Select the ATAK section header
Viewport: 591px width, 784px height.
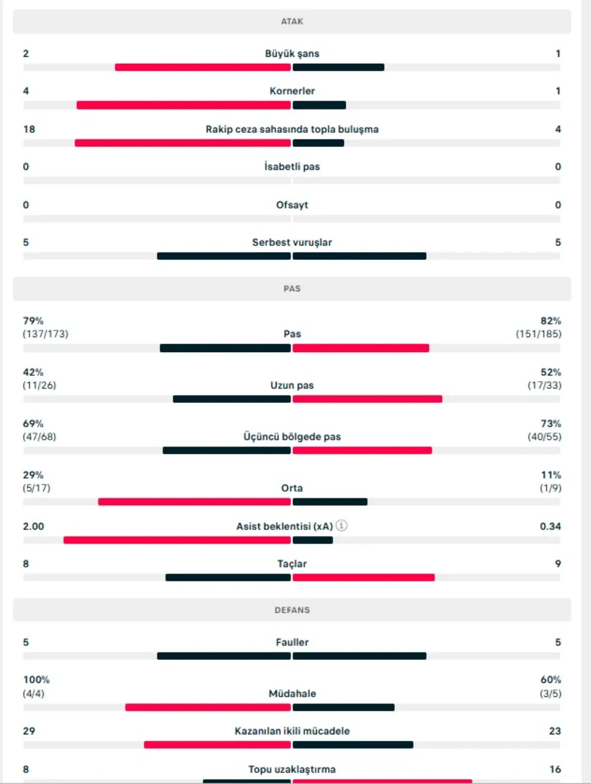click(x=292, y=21)
